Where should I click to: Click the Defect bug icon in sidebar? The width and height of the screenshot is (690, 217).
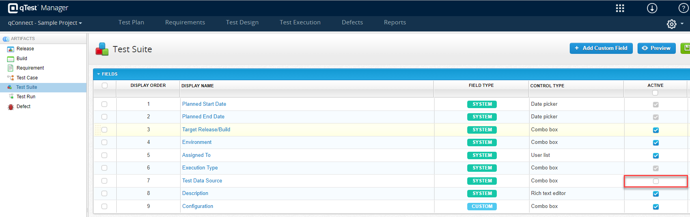pyautogui.click(x=11, y=107)
